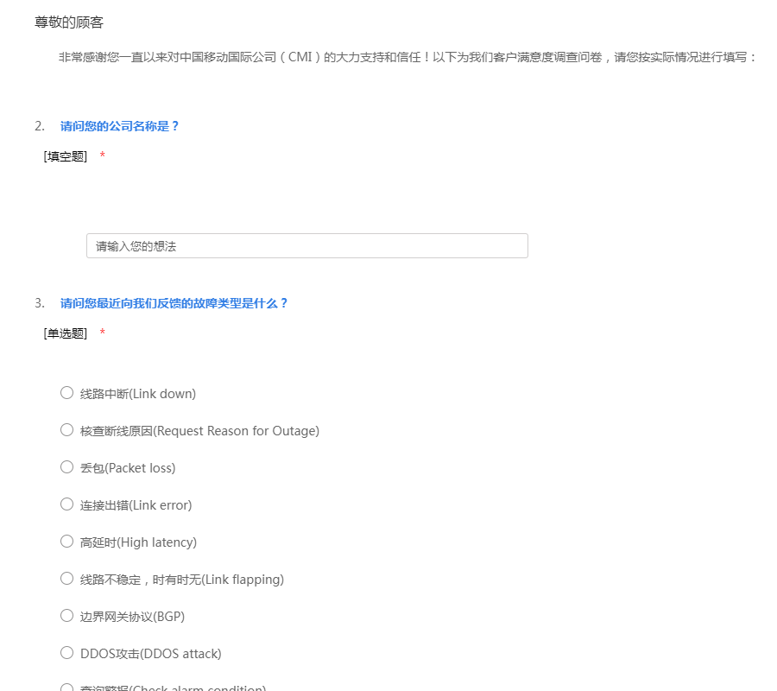Click the 高延时(High latency) option label text

pos(138,542)
